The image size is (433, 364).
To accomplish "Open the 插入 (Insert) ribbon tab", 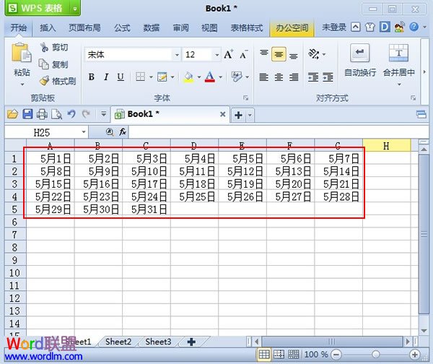I will (48, 28).
